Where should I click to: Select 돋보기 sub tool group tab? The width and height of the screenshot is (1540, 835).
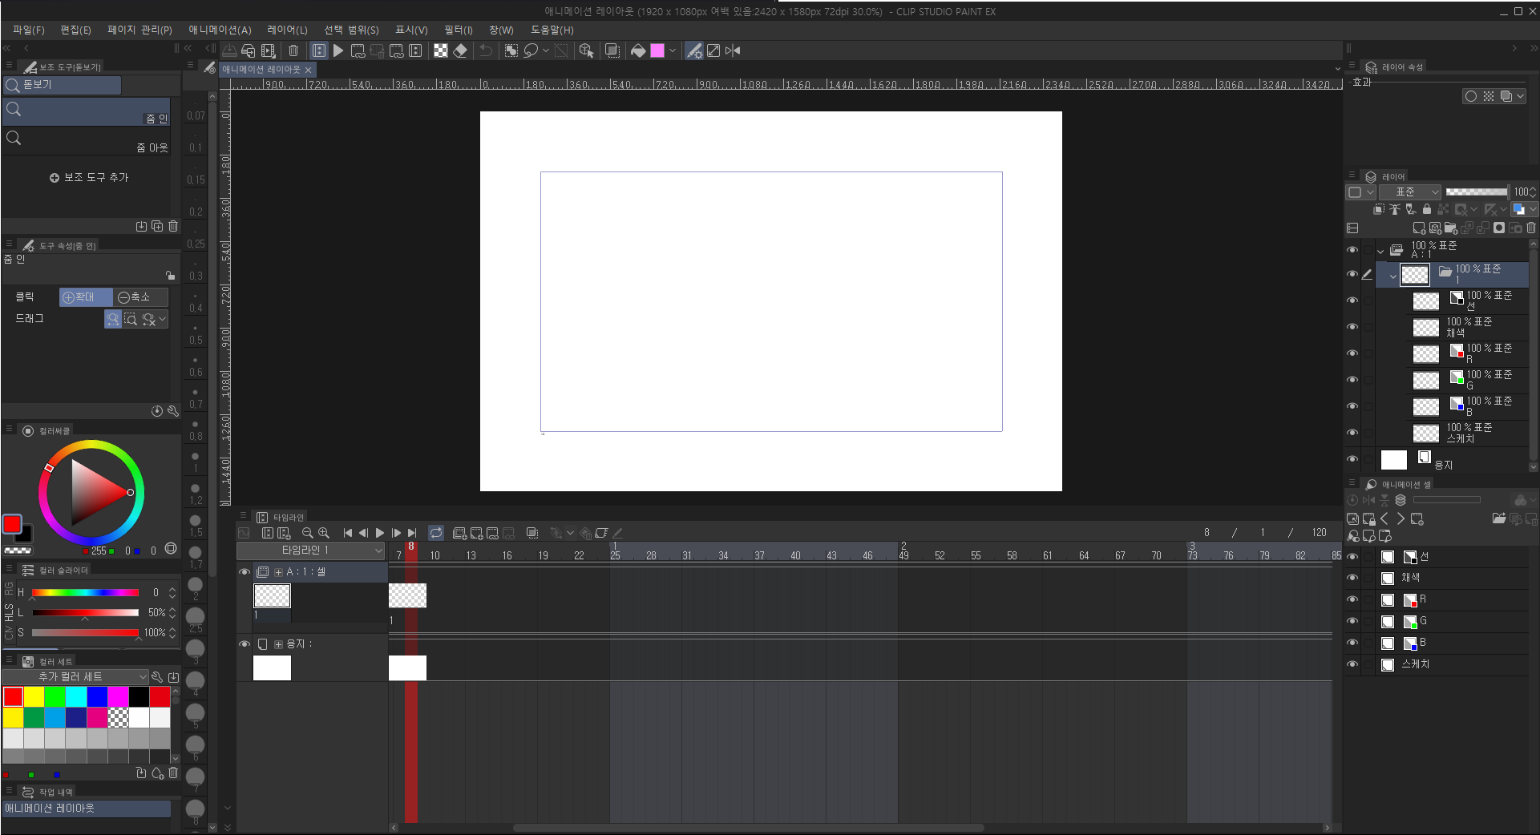[x=63, y=85]
